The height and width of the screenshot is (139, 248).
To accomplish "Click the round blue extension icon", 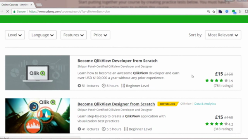I will (227, 12).
